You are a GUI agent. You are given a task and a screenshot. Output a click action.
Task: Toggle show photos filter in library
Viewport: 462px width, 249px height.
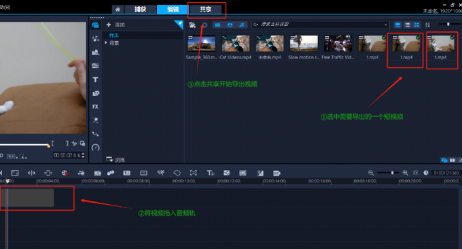pos(230,25)
